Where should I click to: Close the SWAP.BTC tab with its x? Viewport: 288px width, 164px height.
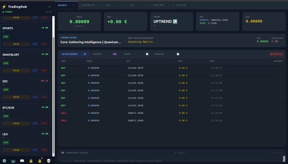pyautogui.click(x=169, y=5)
